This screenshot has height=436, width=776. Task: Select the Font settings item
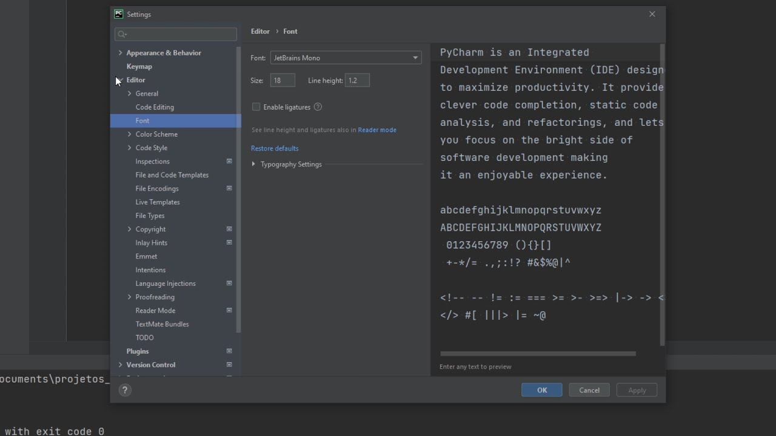pos(176,121)
